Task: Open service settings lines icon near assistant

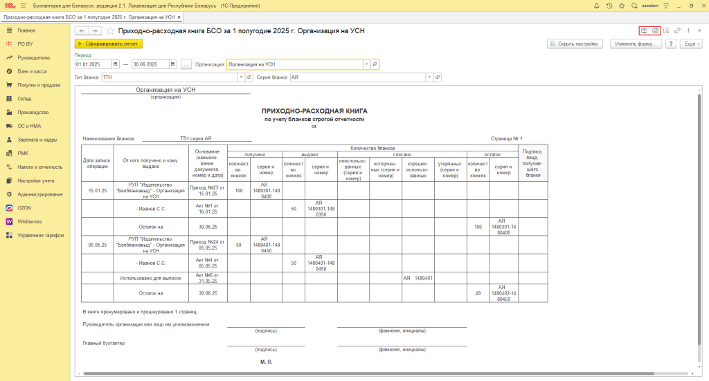Action: point(666,6)
